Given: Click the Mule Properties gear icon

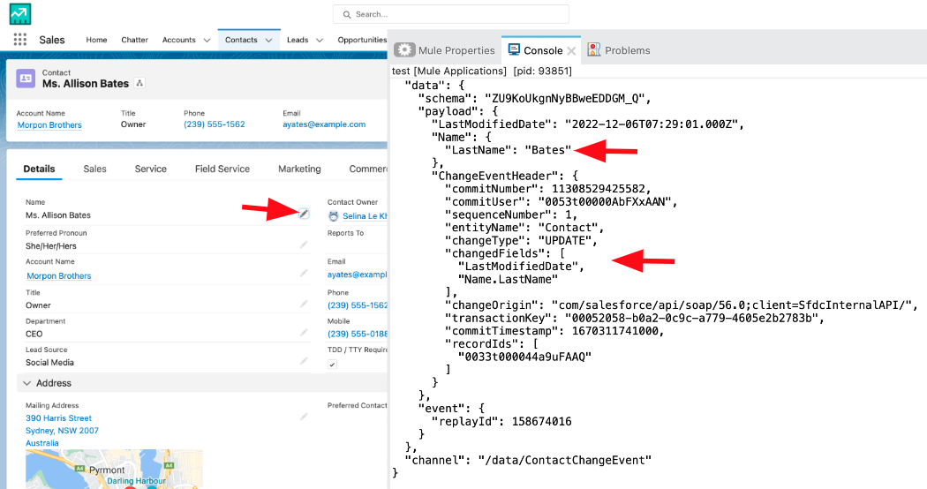Looking at the screenshot, I should (x=404, y=50).
